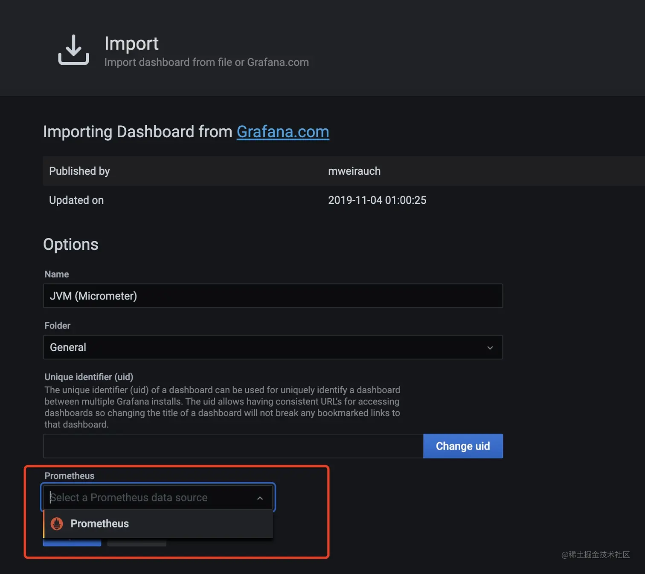
Task: Click the Name field label
Action: point(57,274)
